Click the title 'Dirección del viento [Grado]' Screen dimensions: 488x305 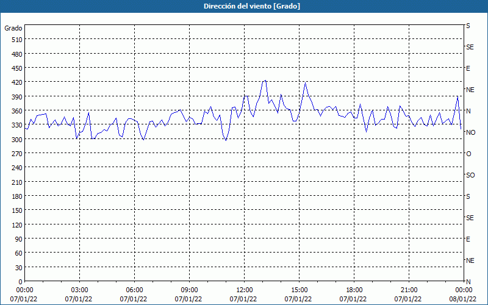click(252, 6)
